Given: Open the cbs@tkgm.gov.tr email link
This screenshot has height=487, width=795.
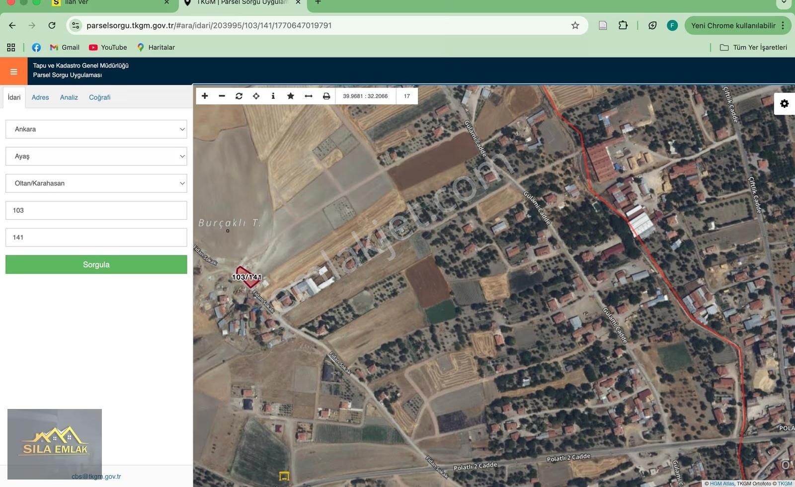Looking at the screenshot, I should pyautogui.click(x=96, y=476).
